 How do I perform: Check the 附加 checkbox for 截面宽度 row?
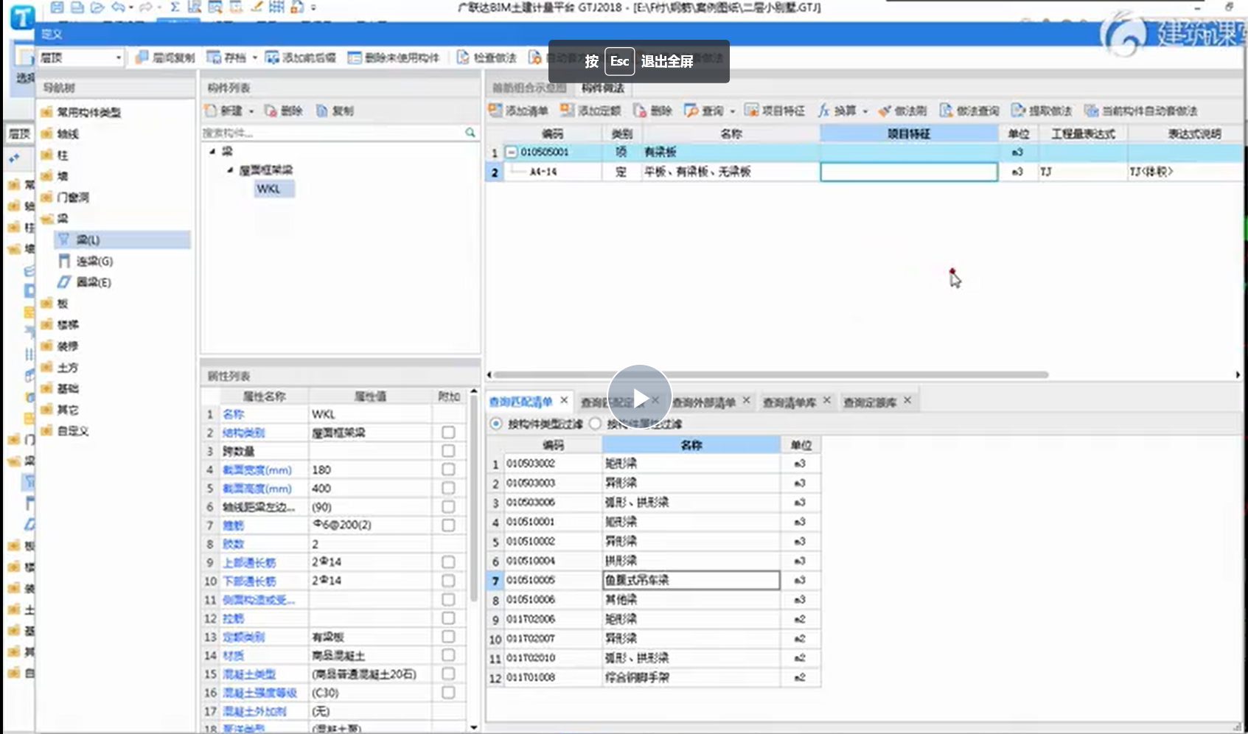coord(448,469)
